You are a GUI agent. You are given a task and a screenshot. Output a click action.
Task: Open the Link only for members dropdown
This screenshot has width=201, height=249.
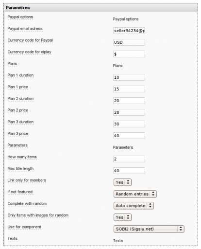[122, 182]
